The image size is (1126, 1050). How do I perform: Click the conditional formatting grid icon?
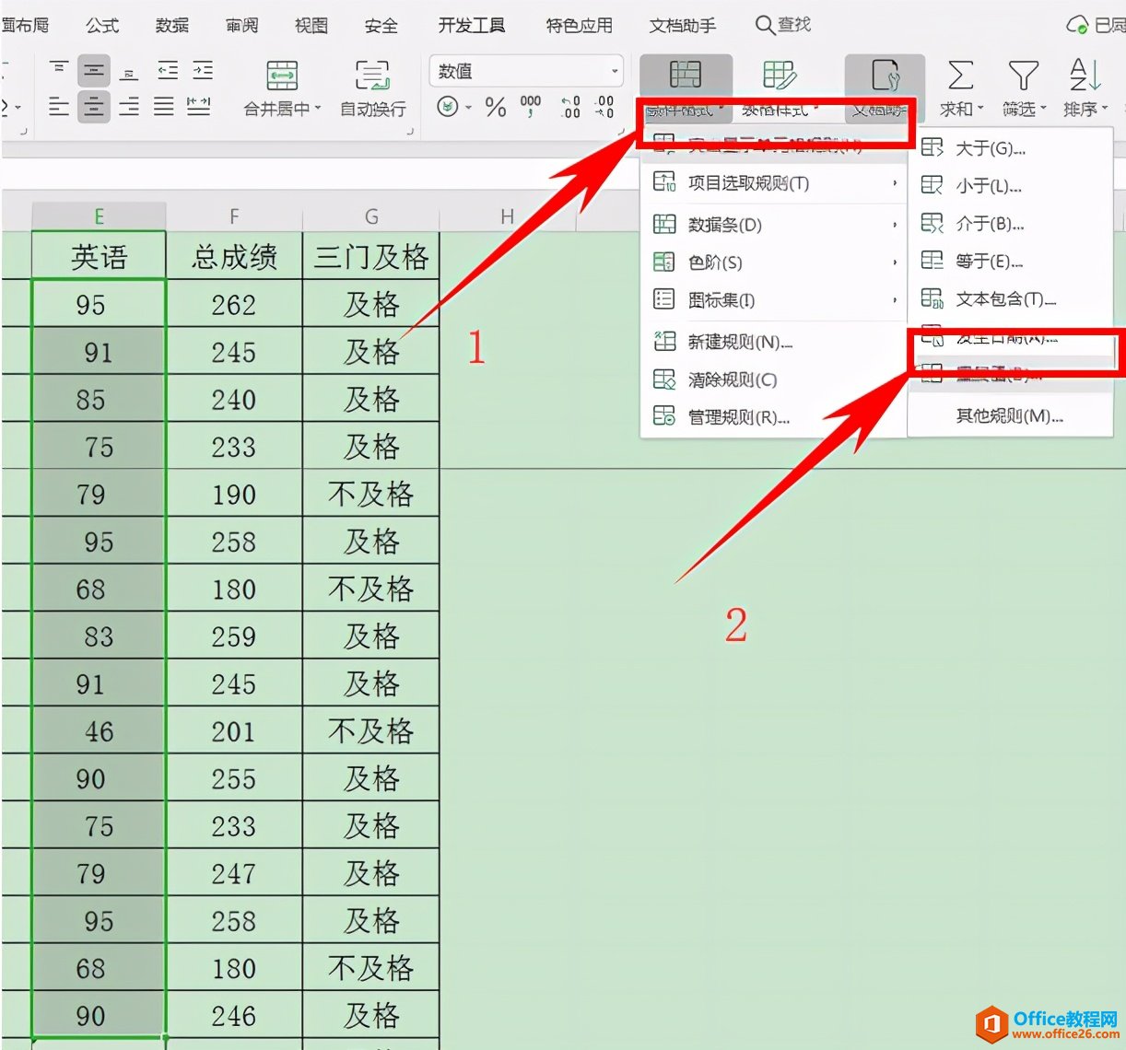pos(685,74)
